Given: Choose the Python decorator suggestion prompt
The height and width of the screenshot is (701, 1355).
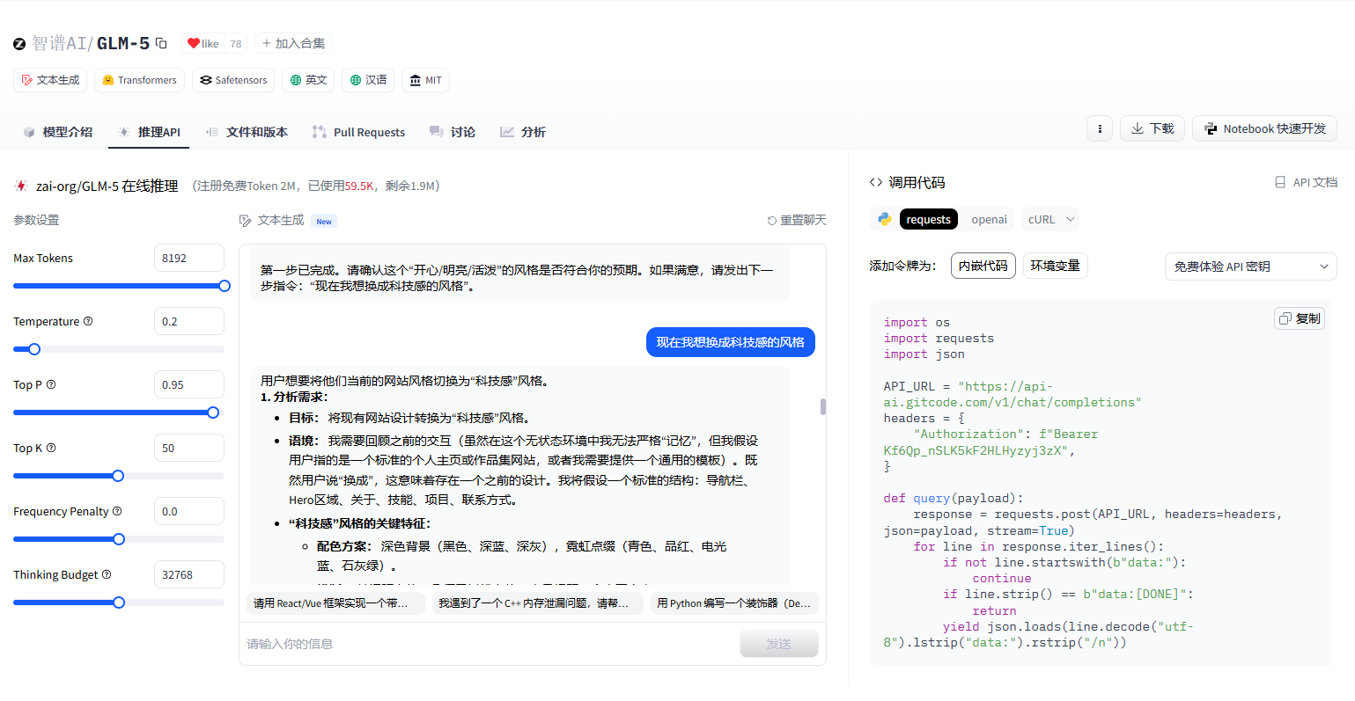Looking at the screenshot, I should 734,603.
